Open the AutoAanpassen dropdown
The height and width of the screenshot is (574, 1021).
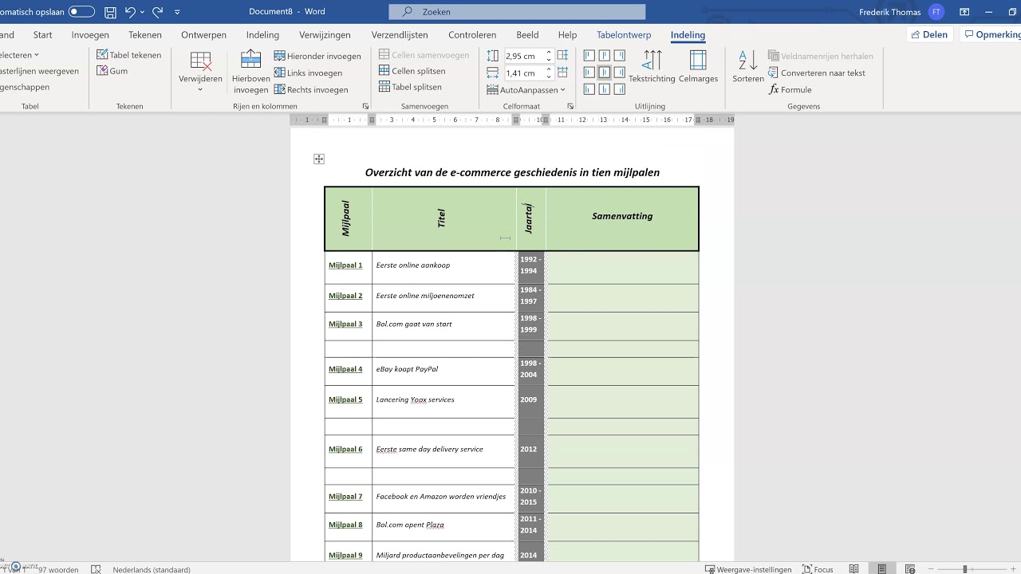pos(526,90)
